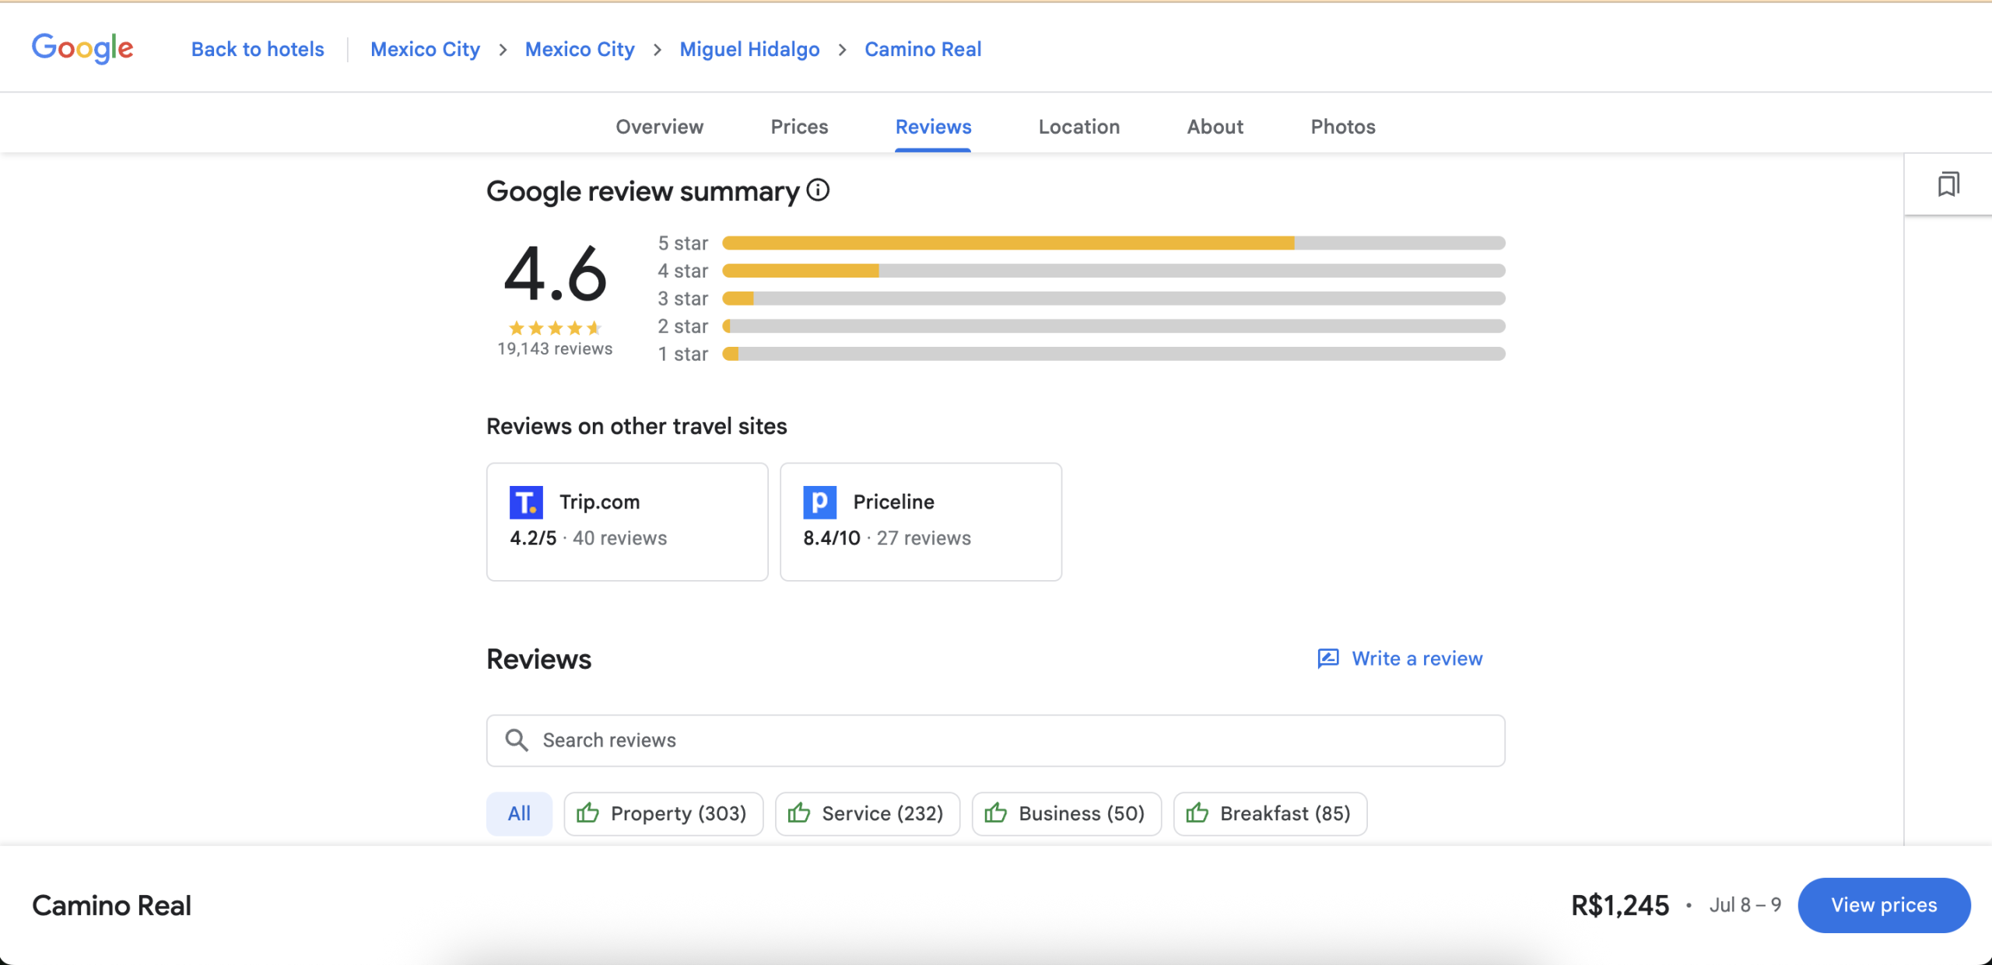The height and width of the screenshot is (965, 1992).
Task: Click the magnifier icon in Search reviews
Action: [x=517, y=739]
